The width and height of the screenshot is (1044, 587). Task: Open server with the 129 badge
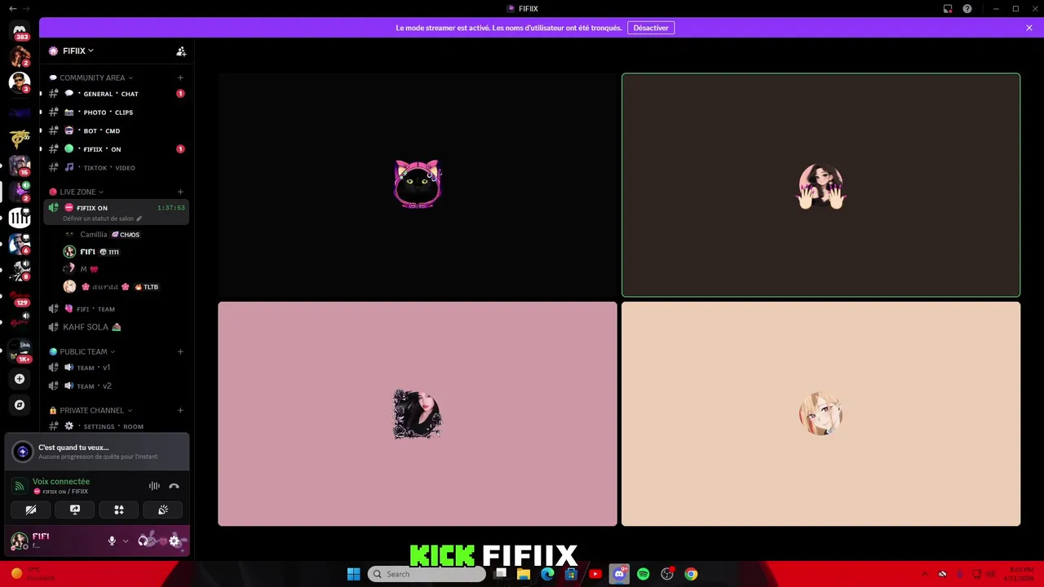[x=20, y=298]
